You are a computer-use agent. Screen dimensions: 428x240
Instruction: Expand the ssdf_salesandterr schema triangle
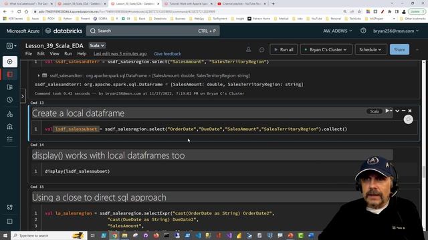click(39, 75)
